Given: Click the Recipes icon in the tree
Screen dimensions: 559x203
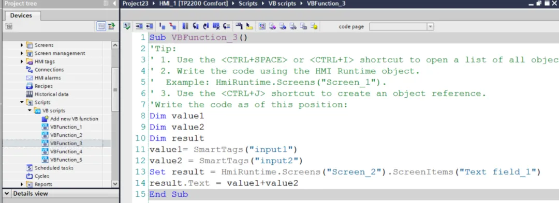Looking at the screenshot, I should point(29,86).
